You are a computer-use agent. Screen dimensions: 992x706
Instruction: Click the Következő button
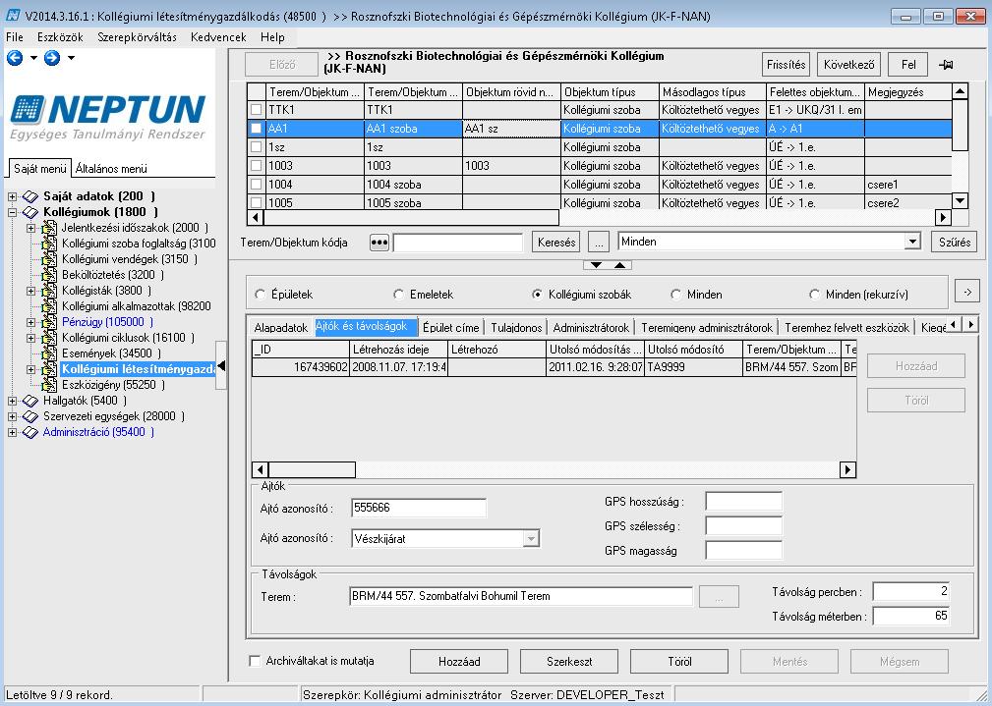[849, 65]
